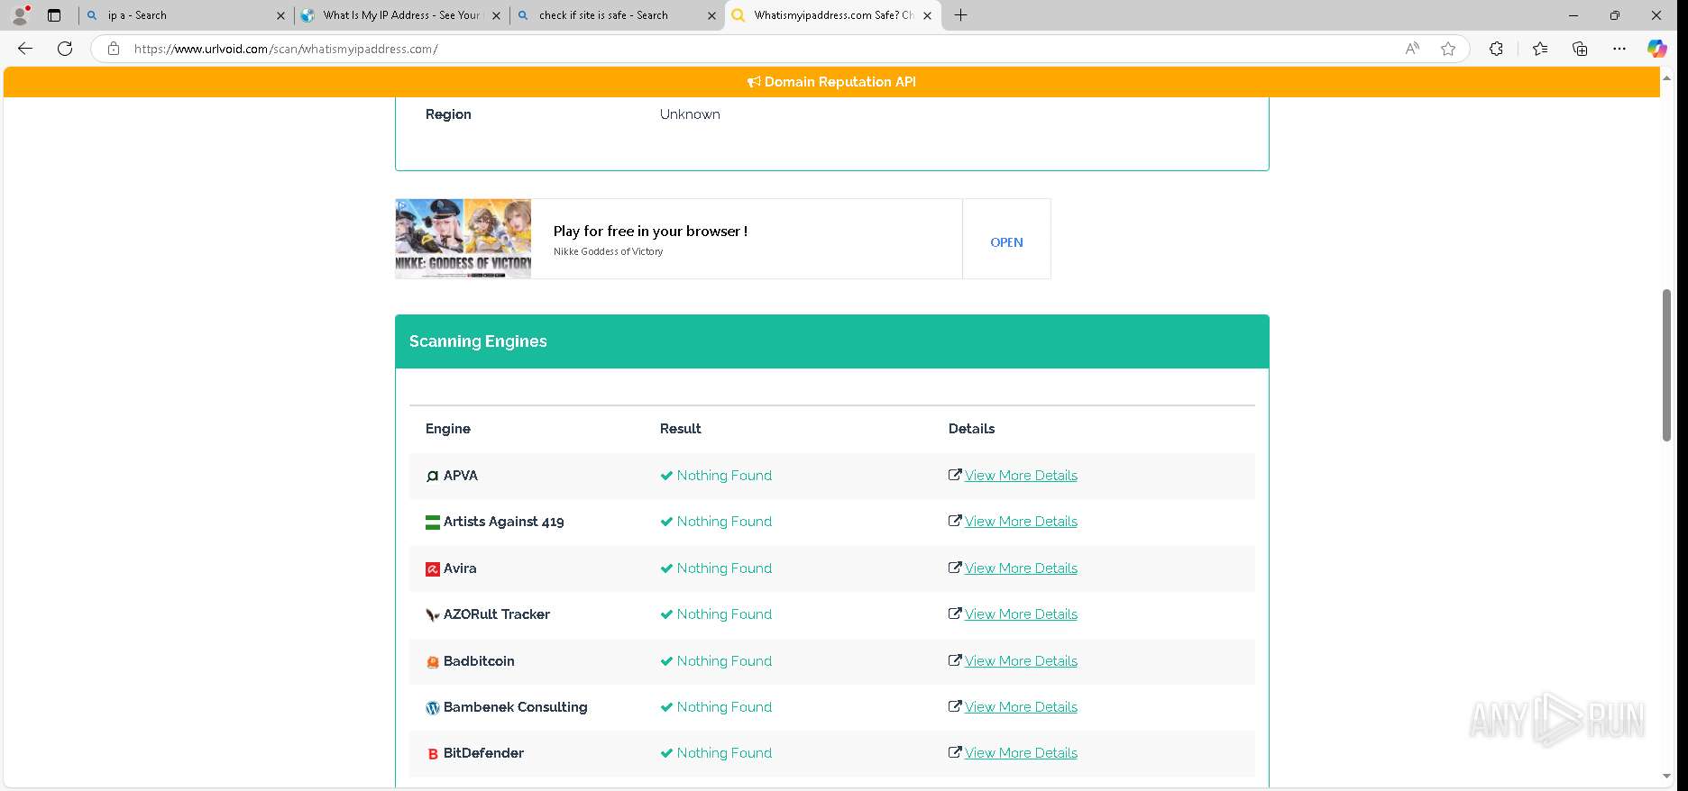The image size is (1688, 791).
Task: Click the Details column header
Action: (971, 429)
